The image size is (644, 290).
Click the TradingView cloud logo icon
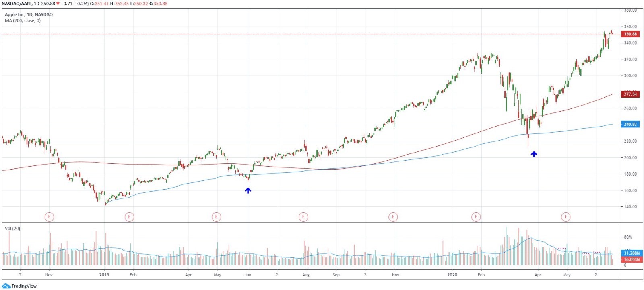click(x=6, y=286)
